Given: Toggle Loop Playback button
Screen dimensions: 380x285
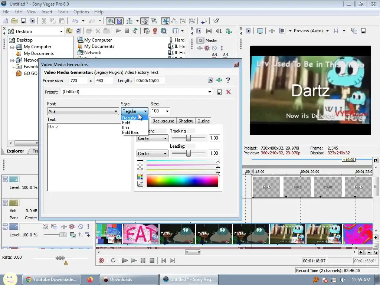Looking at the screenshot, I should [113, 261].
